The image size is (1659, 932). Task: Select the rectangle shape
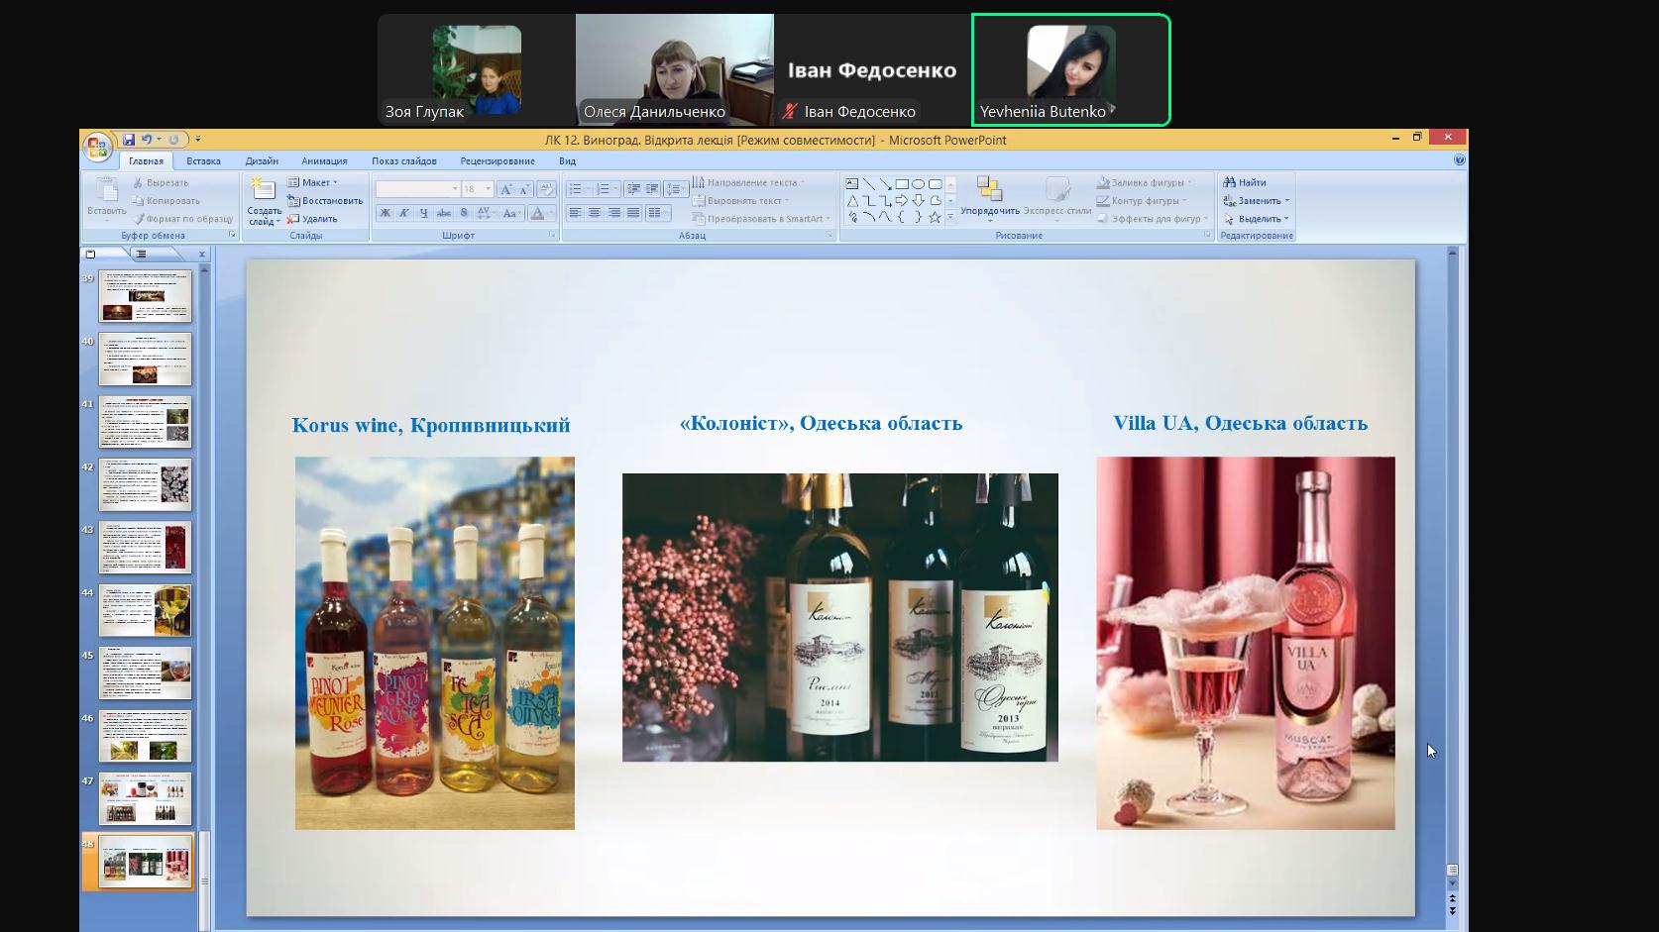[902, 183]
